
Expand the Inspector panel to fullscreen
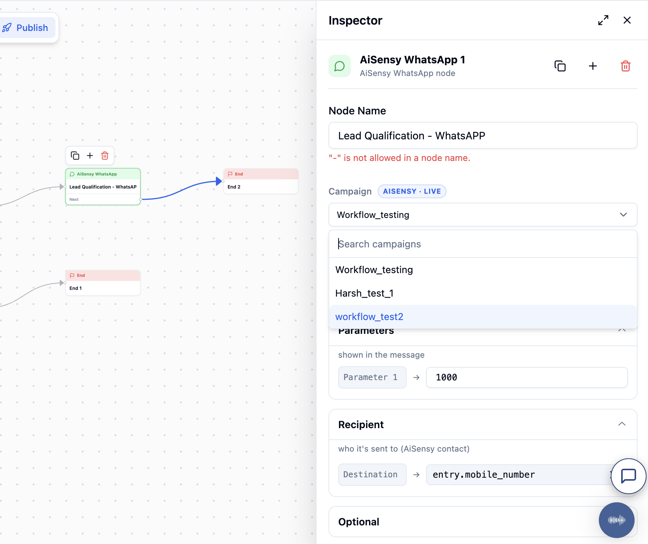pos(603,20)
